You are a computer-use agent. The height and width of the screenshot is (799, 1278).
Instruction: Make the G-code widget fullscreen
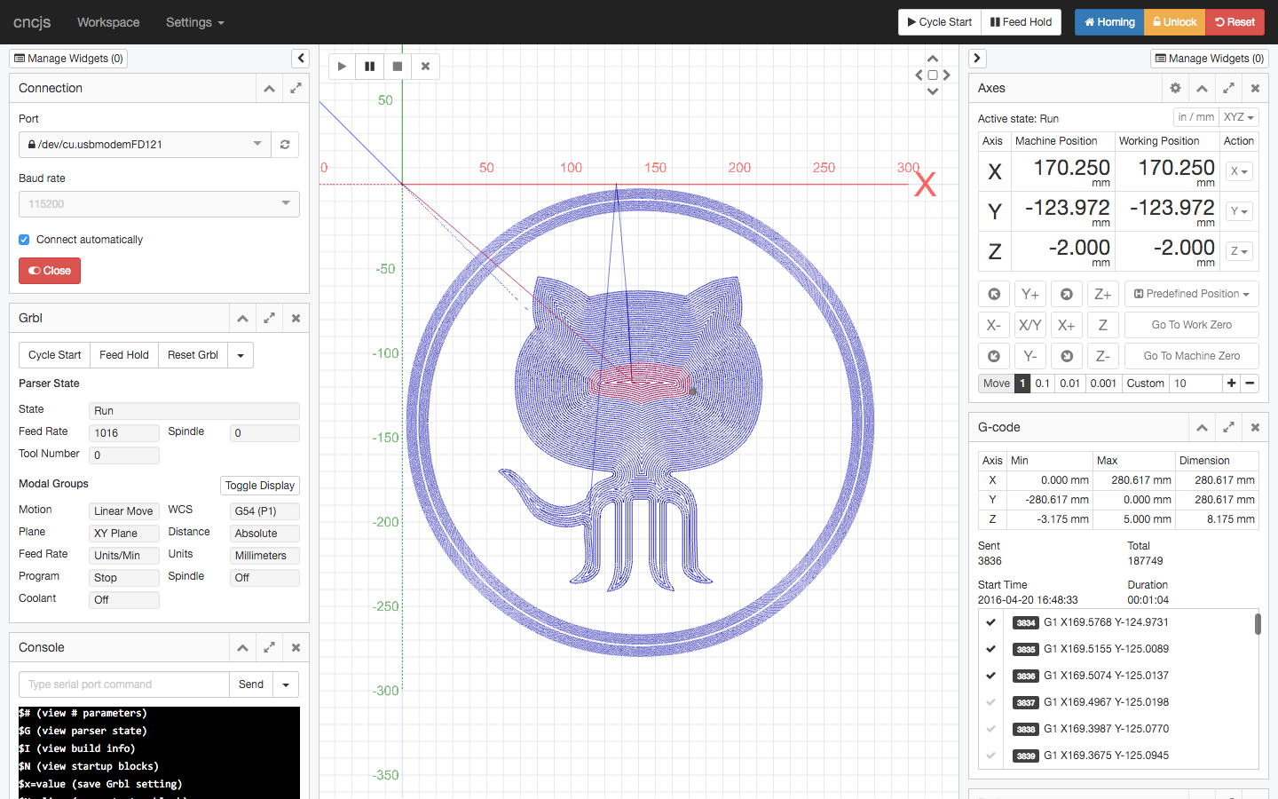click(1228, 427)
